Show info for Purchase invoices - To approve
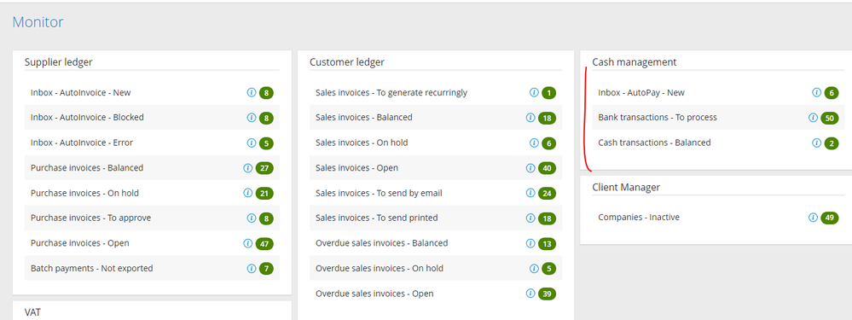 (x=251, y=218)
